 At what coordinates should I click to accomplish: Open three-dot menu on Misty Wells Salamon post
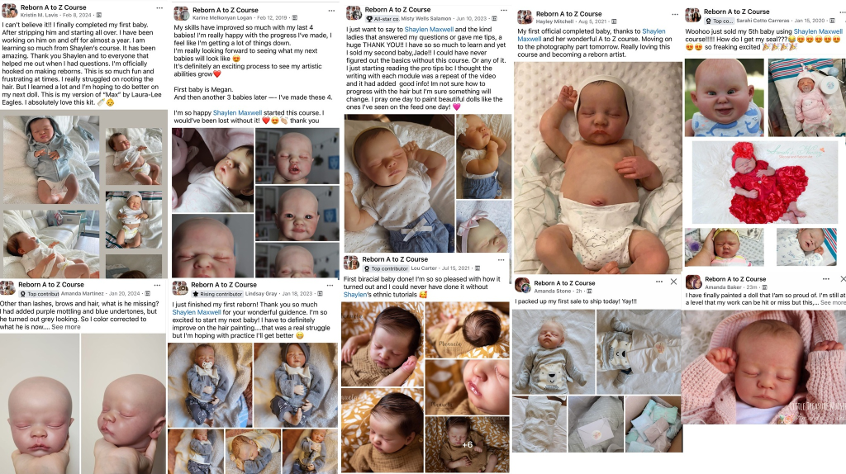(x=503, y=10)
